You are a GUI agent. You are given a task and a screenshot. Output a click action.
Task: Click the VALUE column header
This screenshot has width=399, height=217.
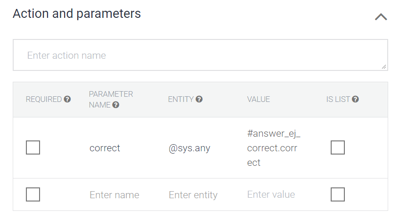click(x=258, y=100)
